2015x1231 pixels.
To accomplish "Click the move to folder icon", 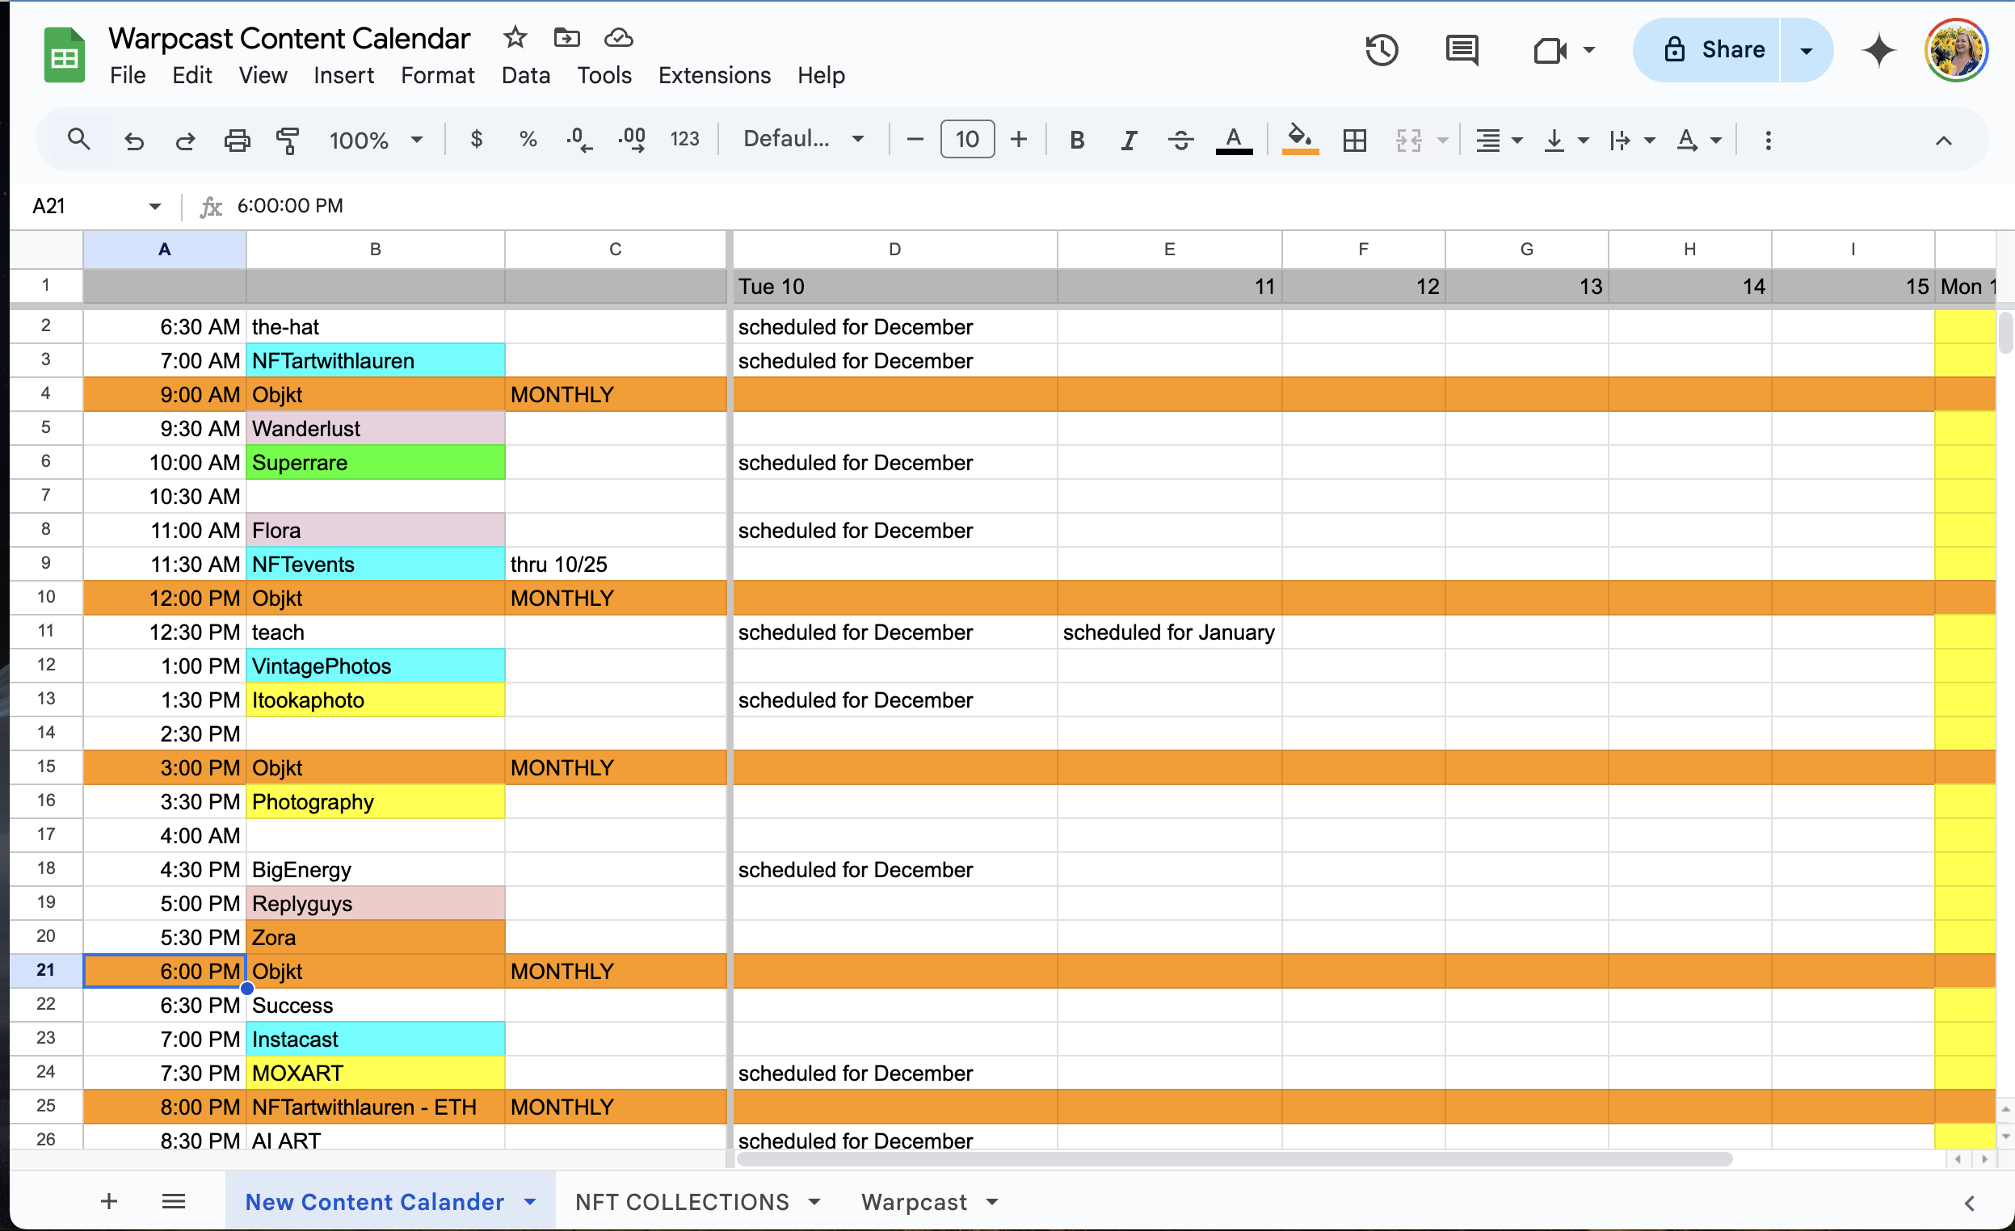I will (x=566, y=37).
